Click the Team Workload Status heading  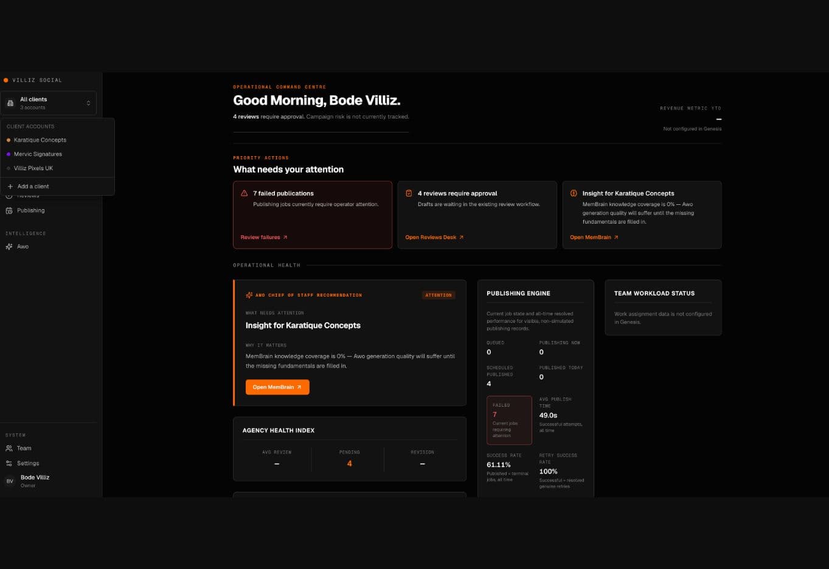tap(654, 293)
